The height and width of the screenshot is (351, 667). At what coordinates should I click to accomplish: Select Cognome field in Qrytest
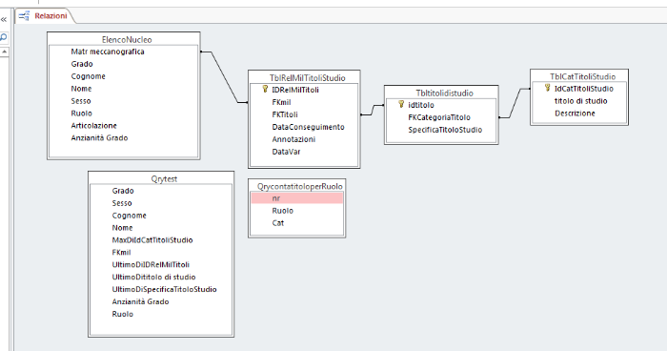coord(130,216)
